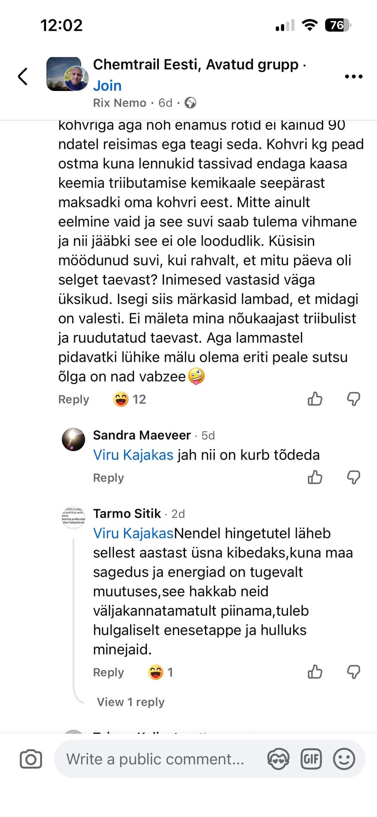Thumbs down the long top comment
377x817 pixels.
(x=353, y=399)
